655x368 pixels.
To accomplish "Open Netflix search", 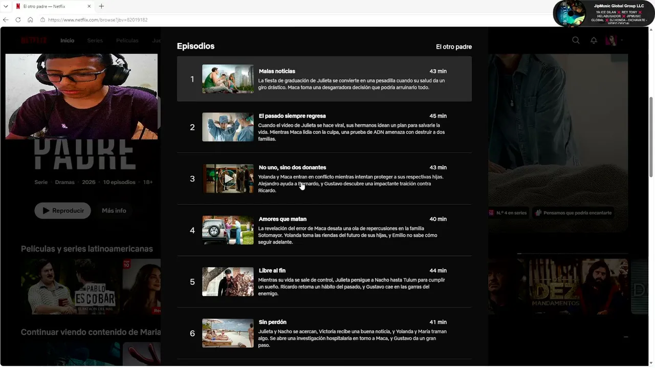I will coord(576,40).
